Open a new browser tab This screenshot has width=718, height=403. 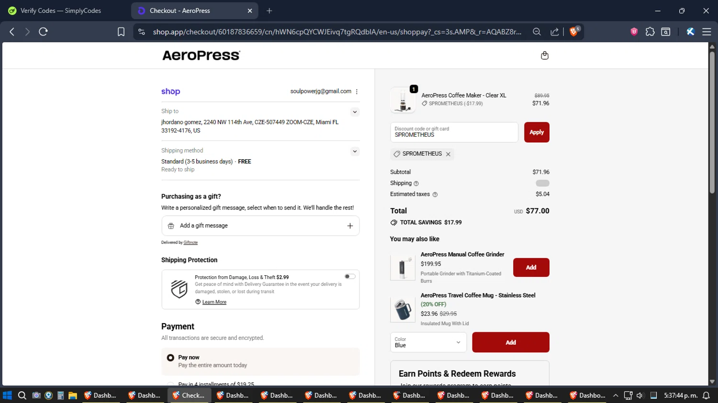coord(269,11)
